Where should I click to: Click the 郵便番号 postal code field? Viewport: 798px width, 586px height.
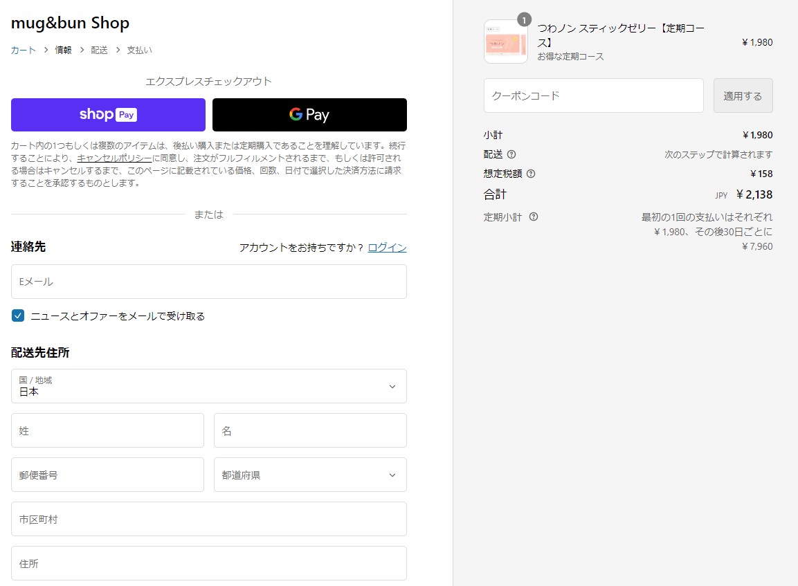point(107,475)
